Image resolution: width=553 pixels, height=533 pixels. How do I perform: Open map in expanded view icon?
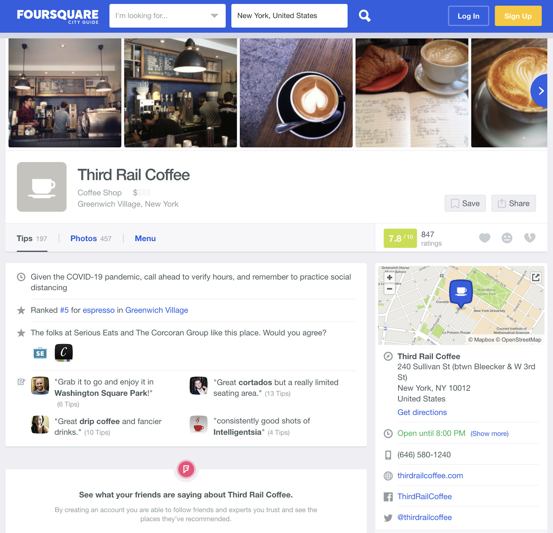(536, 277)
